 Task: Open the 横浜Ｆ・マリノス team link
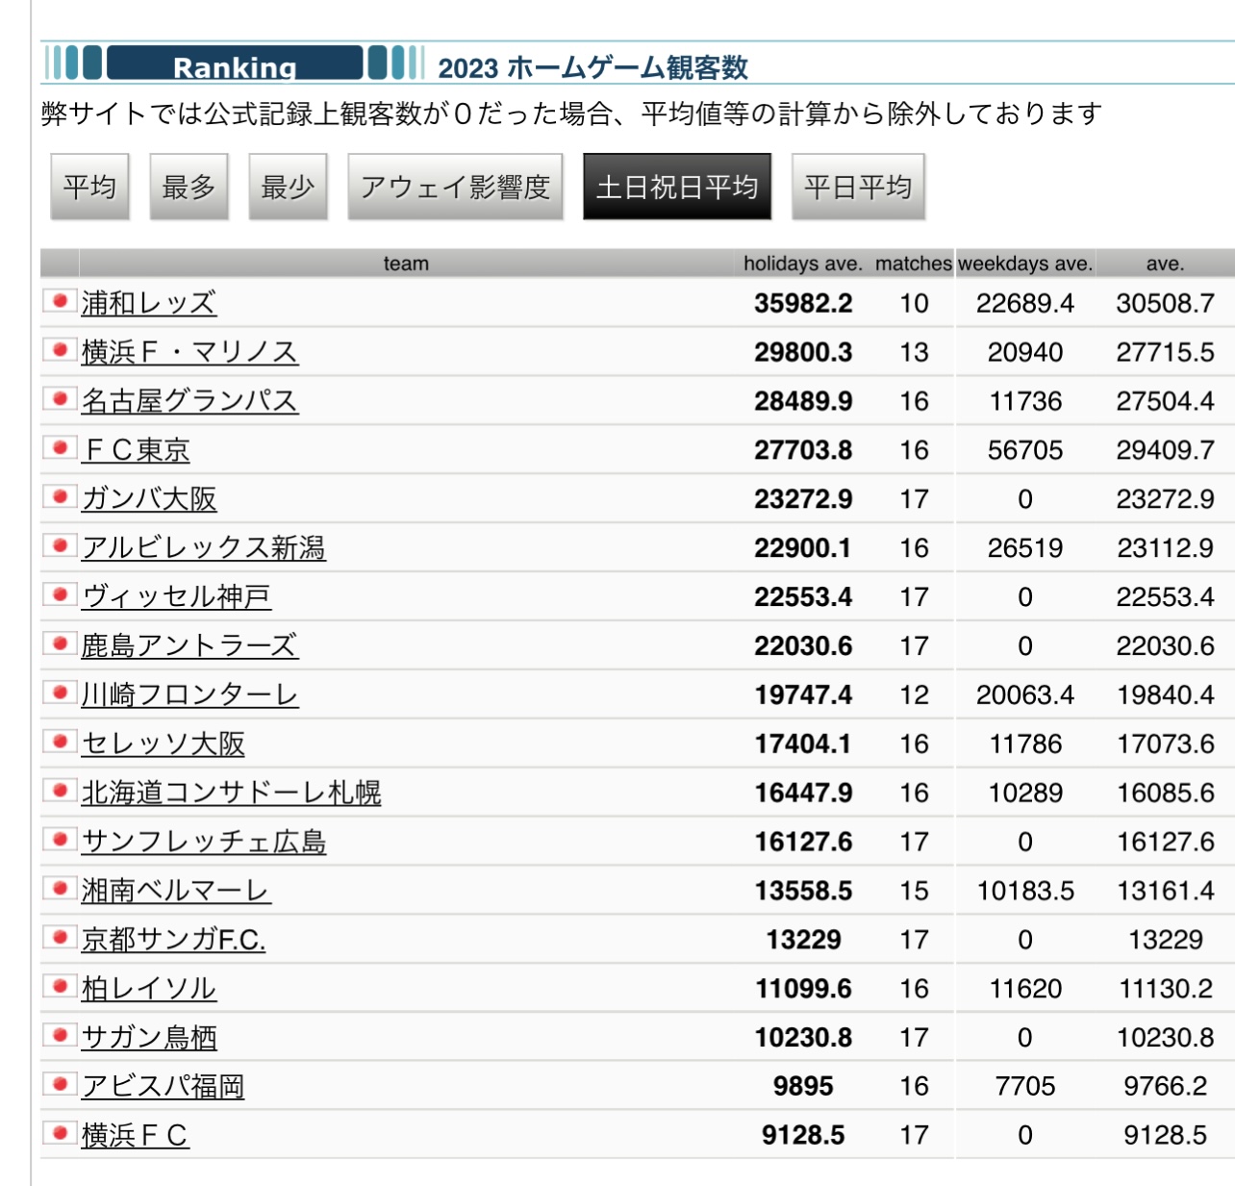pos(189,352)
